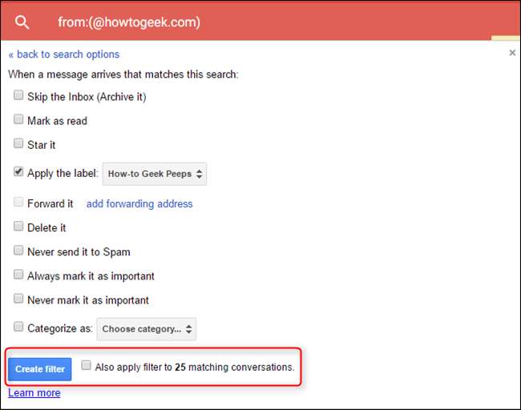
Task: Toggle the Star it checkbox
Action: (x=18, y=144)
